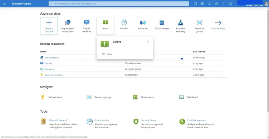This screenshot has height=139, width=269.
Task: Open Resource groups service icon
Action: tap(199, 22)
